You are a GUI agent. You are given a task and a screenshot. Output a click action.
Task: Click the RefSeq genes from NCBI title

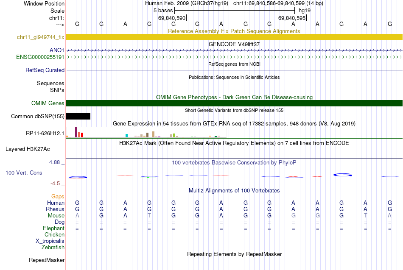click(235, 64)
